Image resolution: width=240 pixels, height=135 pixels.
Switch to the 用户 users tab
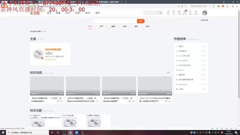102,26
